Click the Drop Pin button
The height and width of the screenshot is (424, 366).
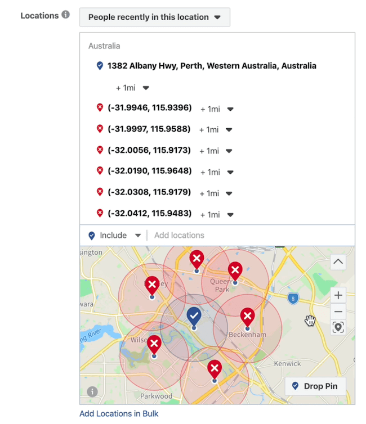(x=315, y=386)
